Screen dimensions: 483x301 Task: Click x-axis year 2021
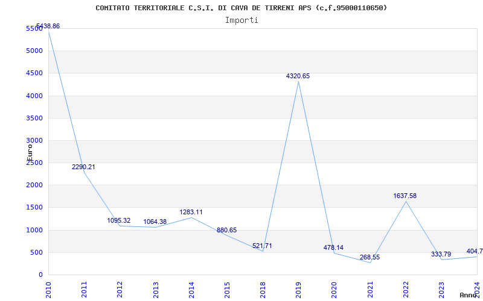click(x=370, y=290)
